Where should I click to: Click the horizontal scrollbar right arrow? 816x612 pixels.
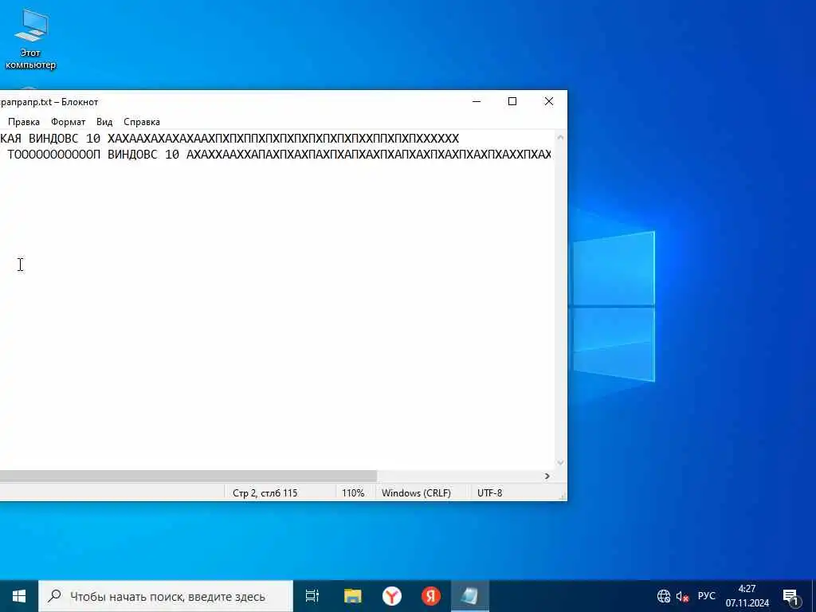click(547, 477)
